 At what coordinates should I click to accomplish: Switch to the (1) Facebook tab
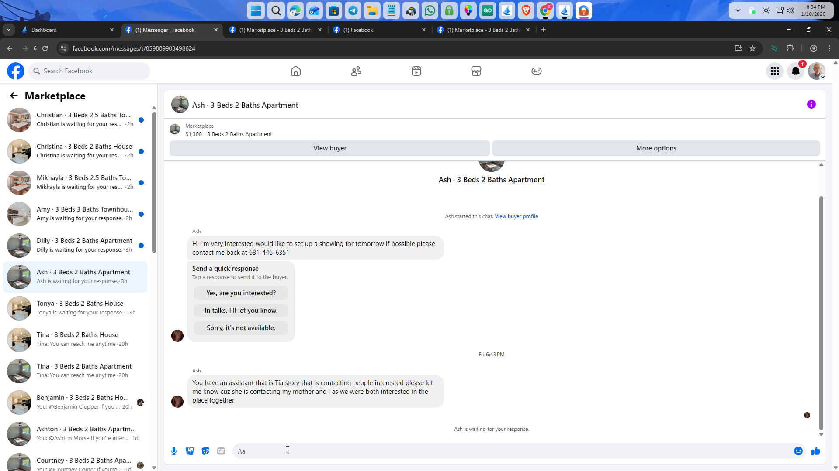coord(376,30)
